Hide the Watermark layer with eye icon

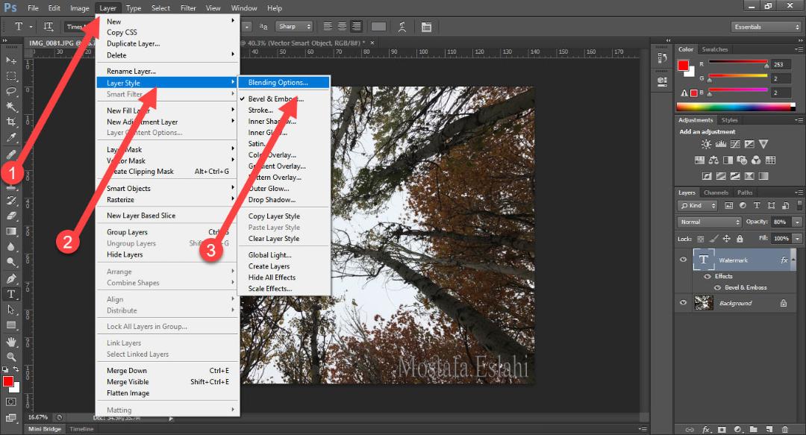[683, 260]
